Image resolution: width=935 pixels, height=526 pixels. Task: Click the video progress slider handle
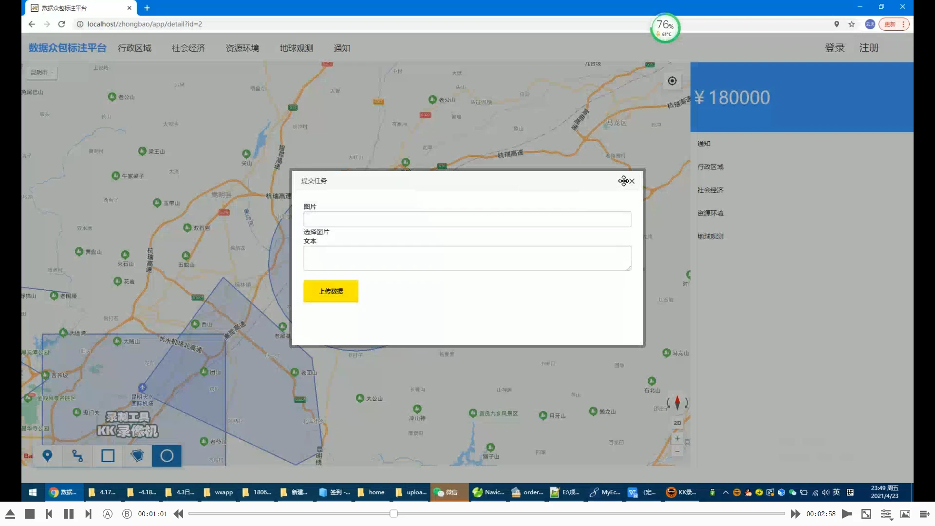click(x=393, y=513)
